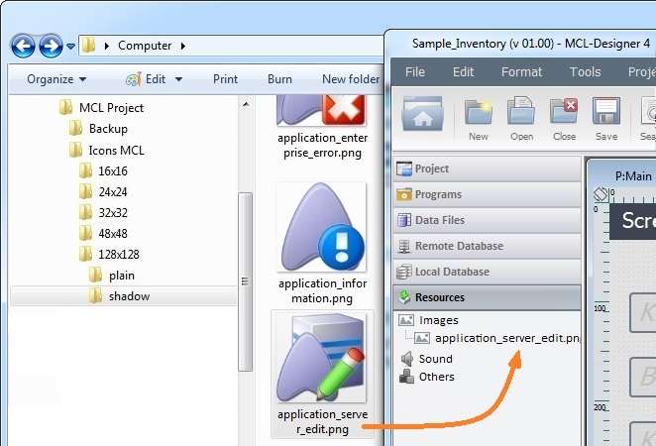
Task: Click the Save toolbar icon
Action: [x=606, y=114]
